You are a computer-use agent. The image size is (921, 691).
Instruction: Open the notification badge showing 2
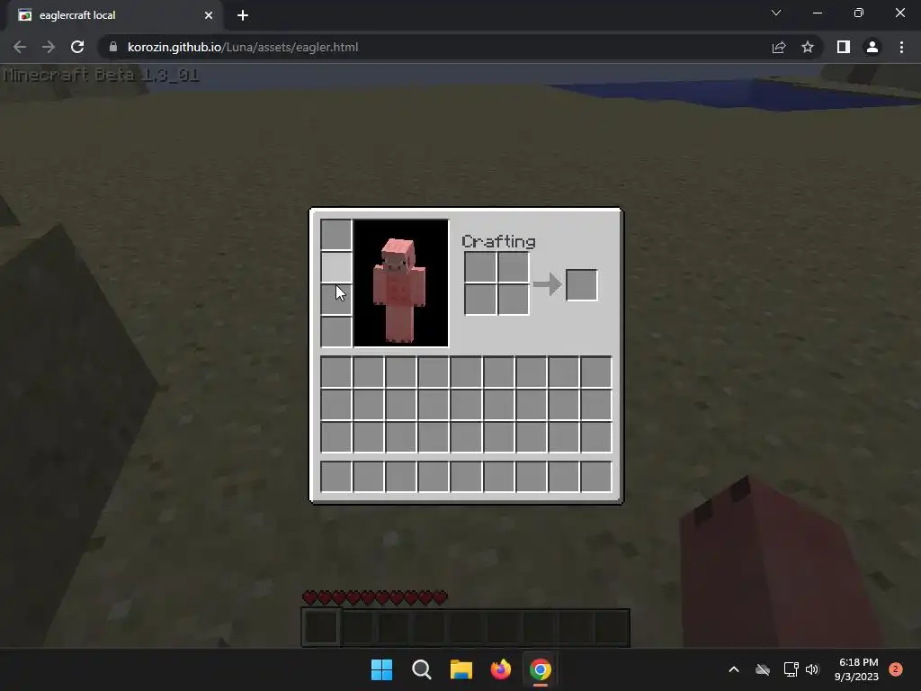tap(896, 669)
